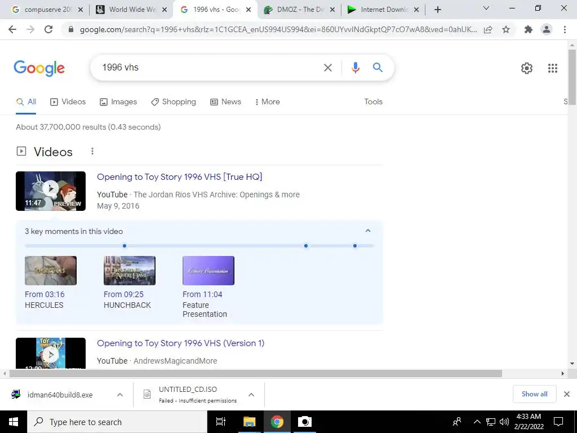
Task: Go forward with the browser forward arrow
Action: click(x=30, y=29)
